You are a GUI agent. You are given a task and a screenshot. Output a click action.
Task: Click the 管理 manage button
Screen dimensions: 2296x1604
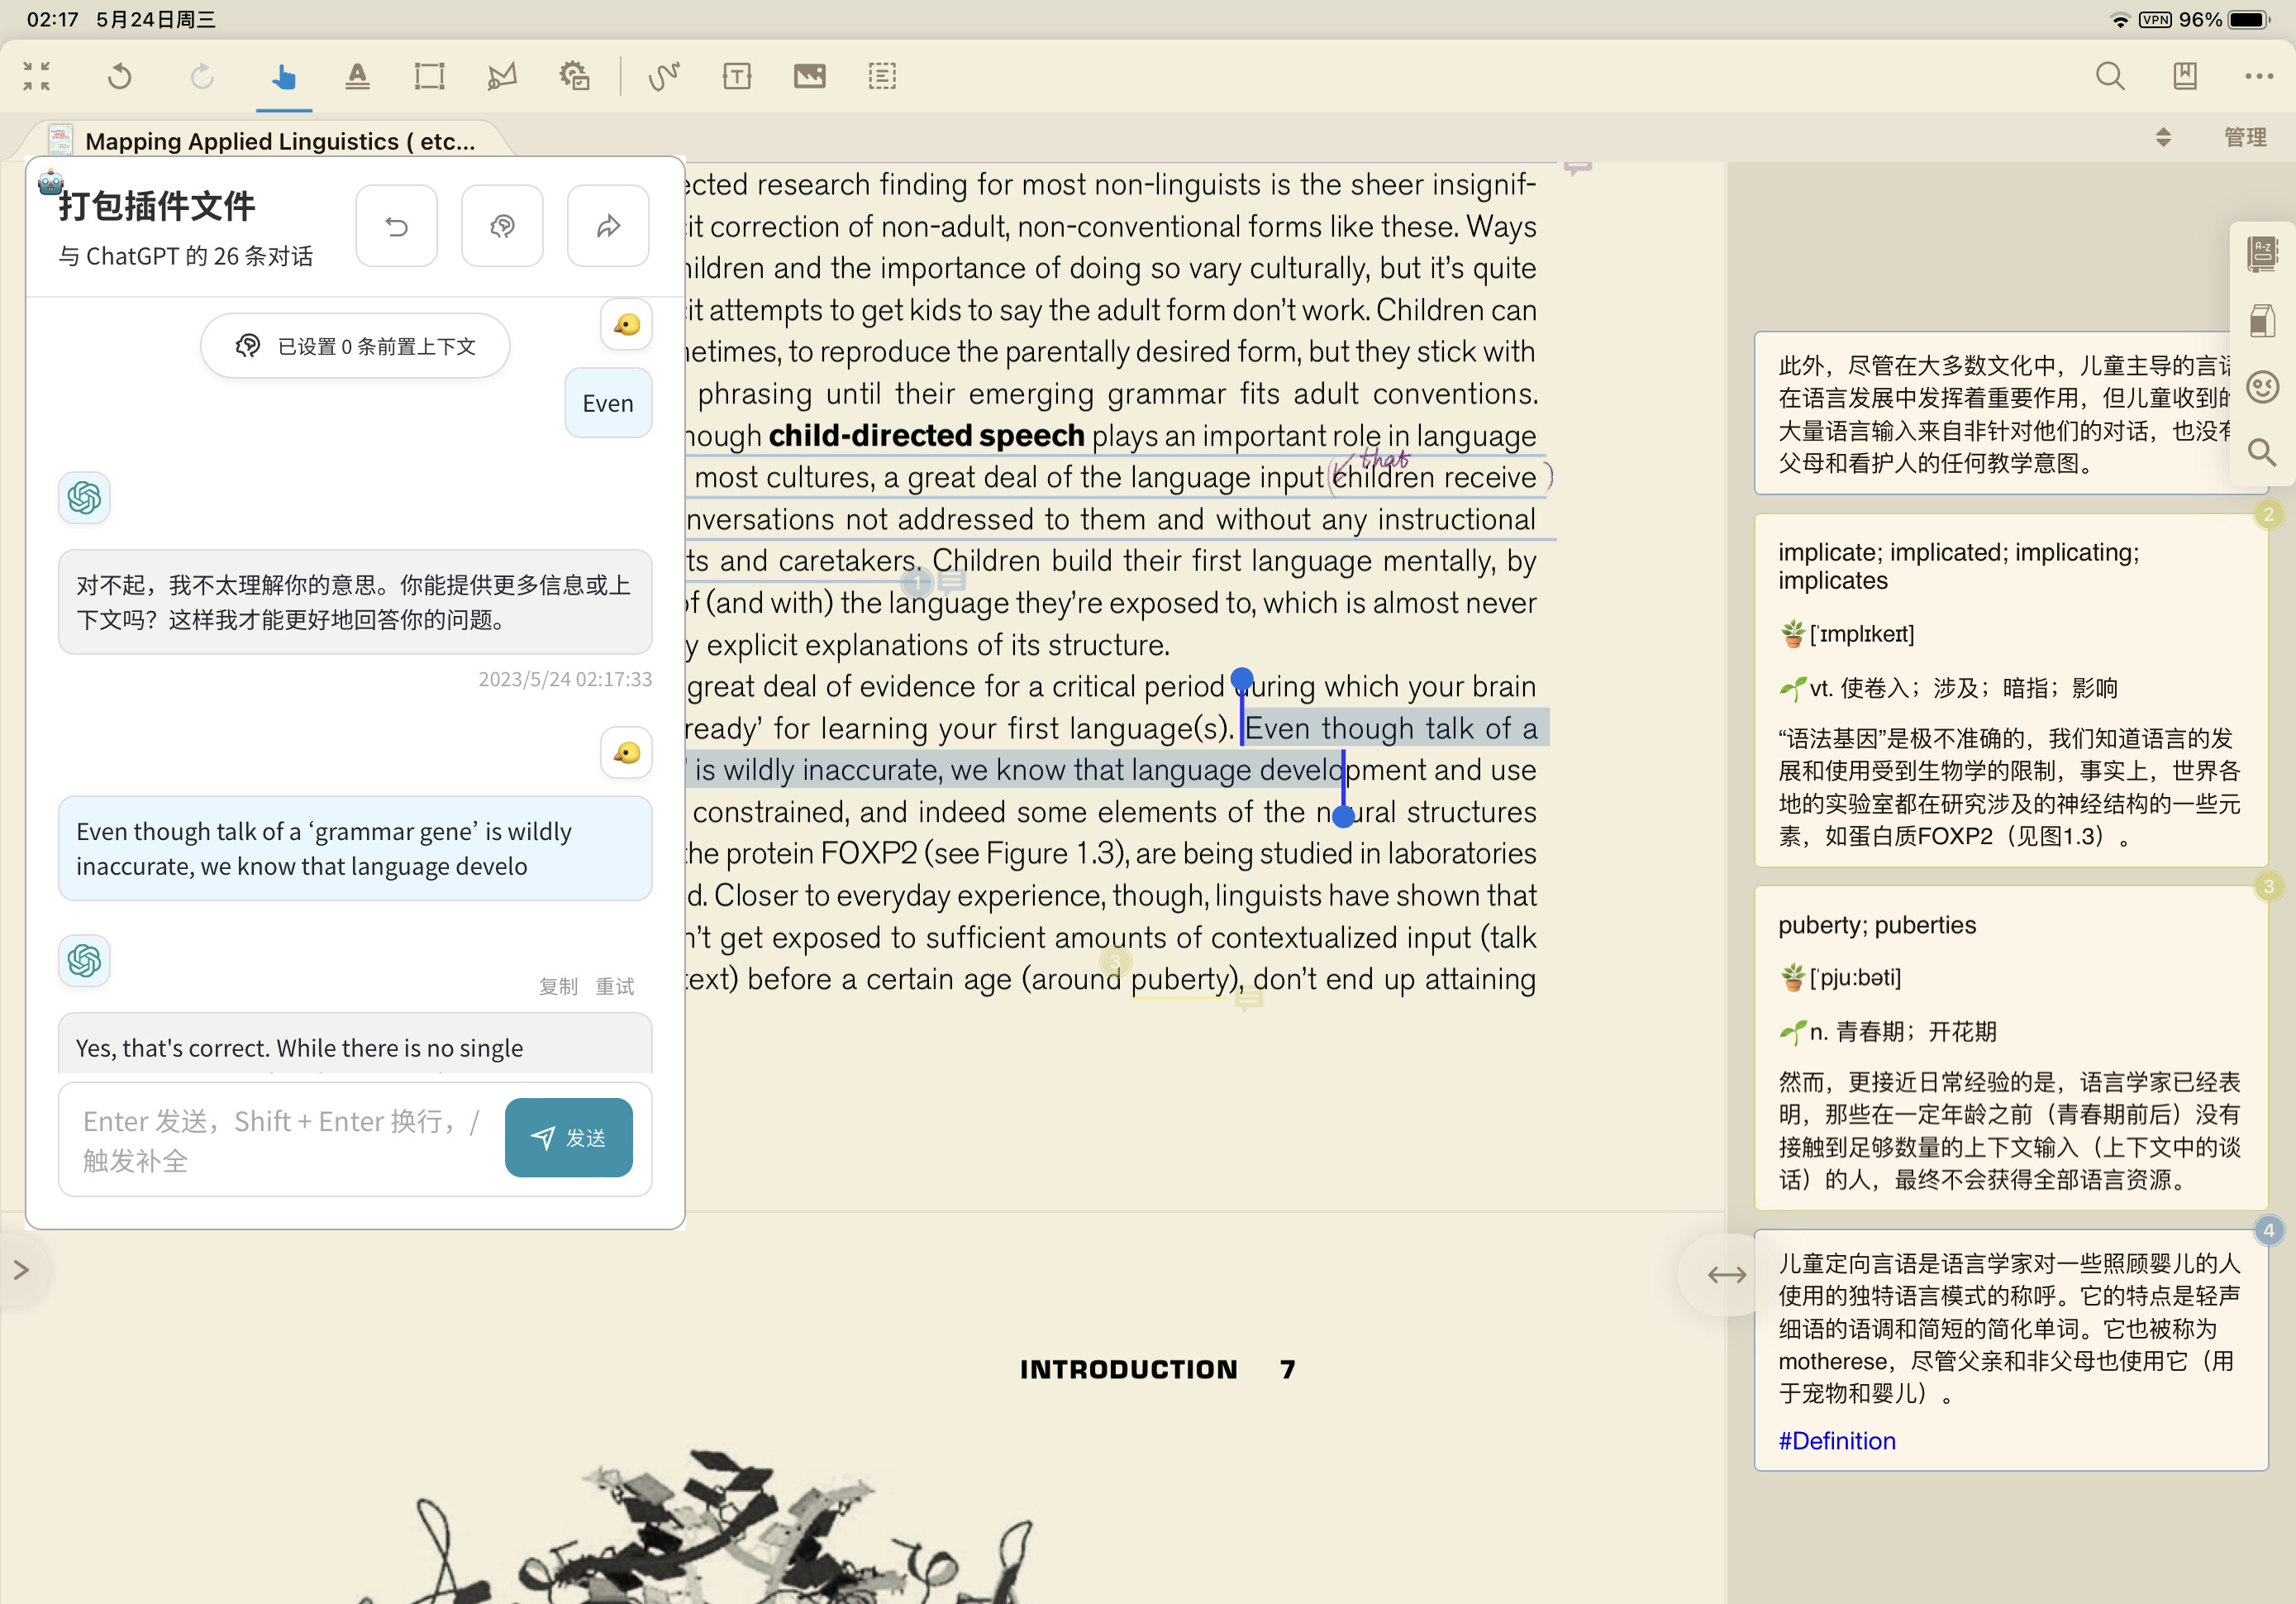pyautogui.click(x=2245, y=137)
